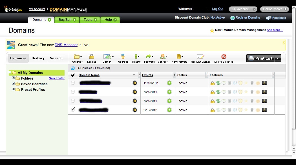
Task: Click green auto-renew icon in 11/13/2011 row
Action: point(218,83)
